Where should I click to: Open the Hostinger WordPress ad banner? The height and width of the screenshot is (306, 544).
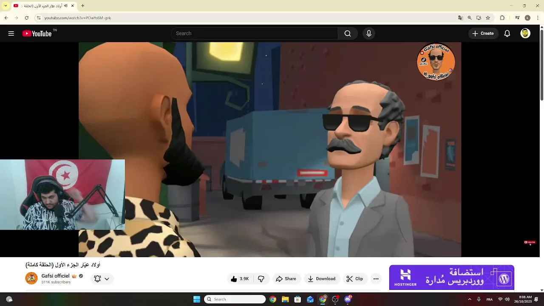coord(452,277)
